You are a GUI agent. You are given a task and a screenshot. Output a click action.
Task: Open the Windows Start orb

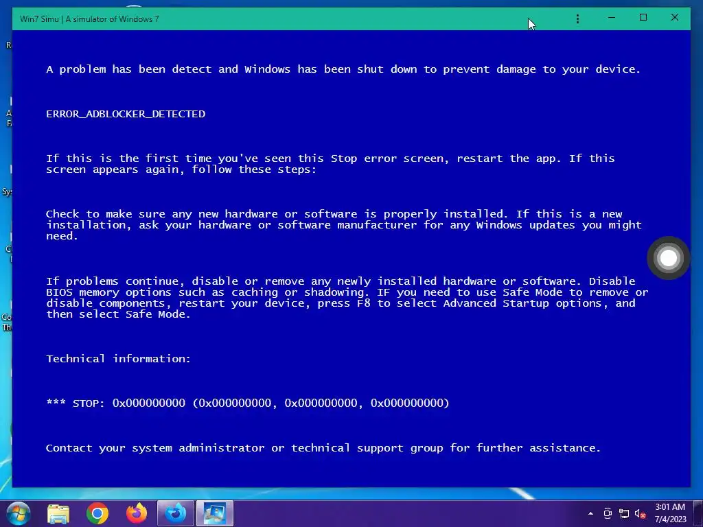click(x=19, y=513)
